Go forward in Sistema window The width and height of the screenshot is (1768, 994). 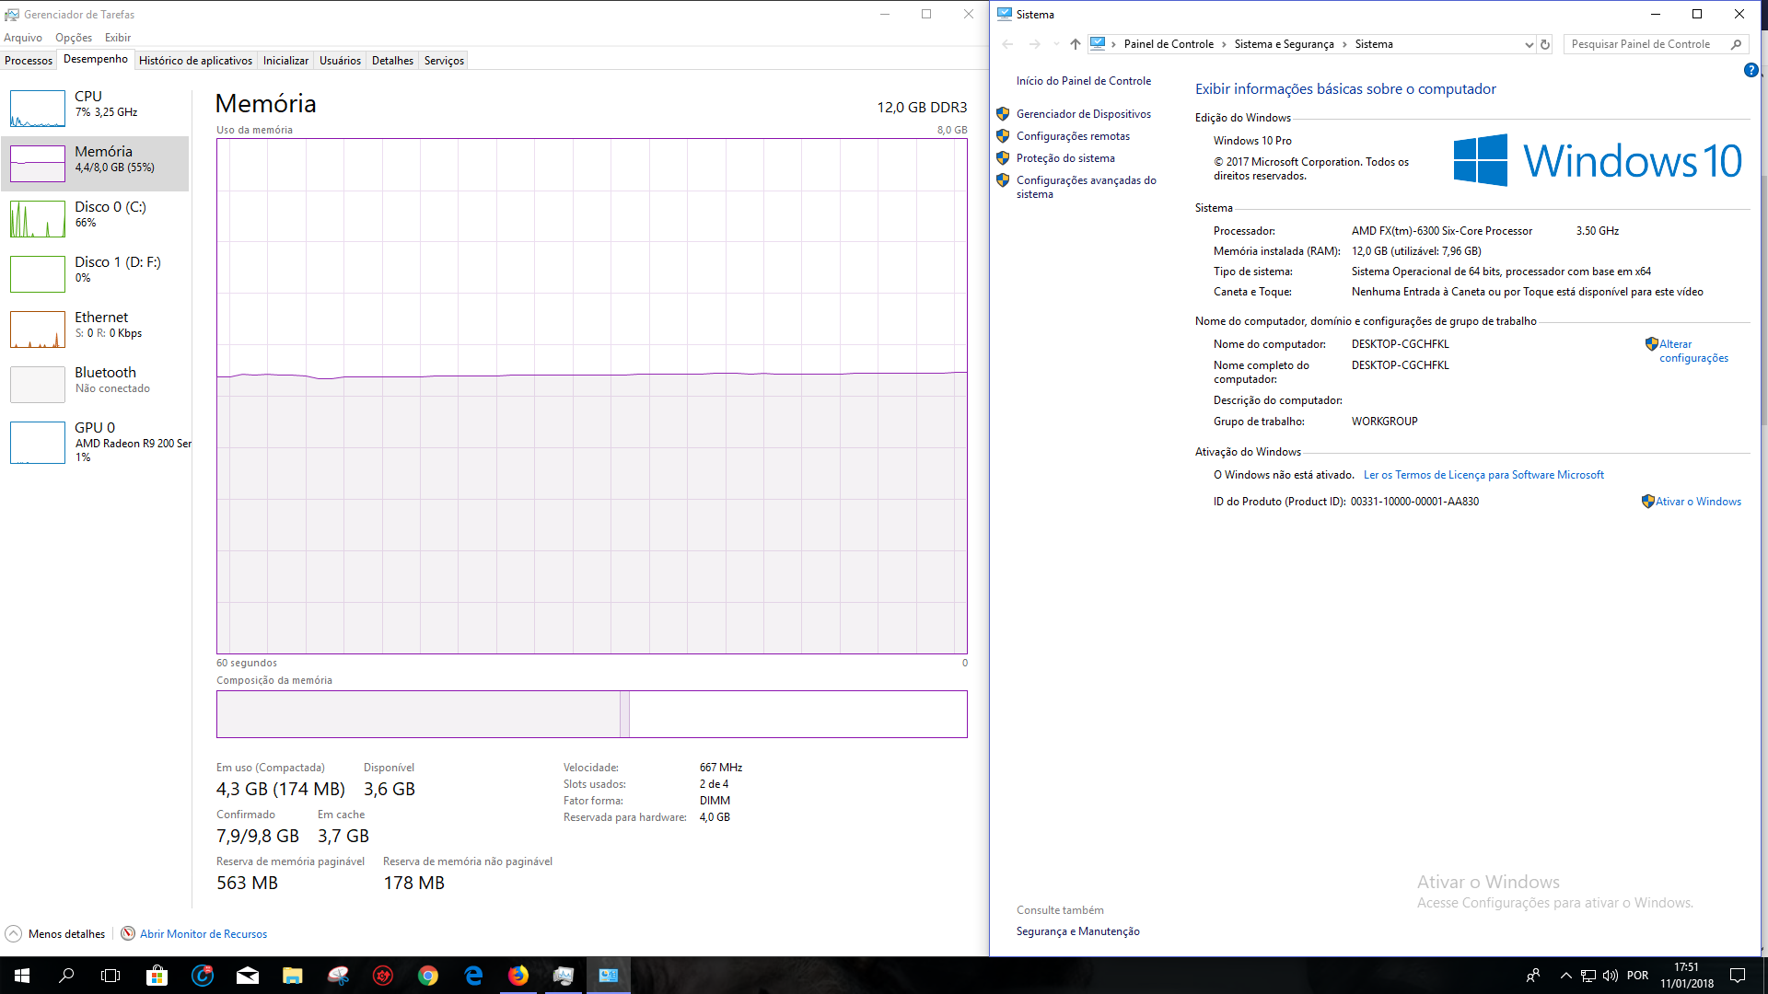click(x=1035, y=44)
